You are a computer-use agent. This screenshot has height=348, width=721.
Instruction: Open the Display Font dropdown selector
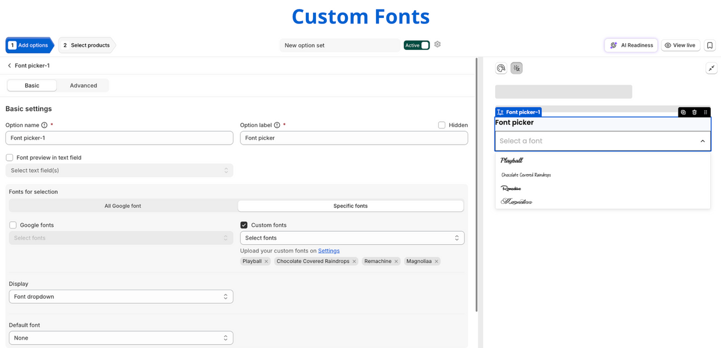point(121,296)
